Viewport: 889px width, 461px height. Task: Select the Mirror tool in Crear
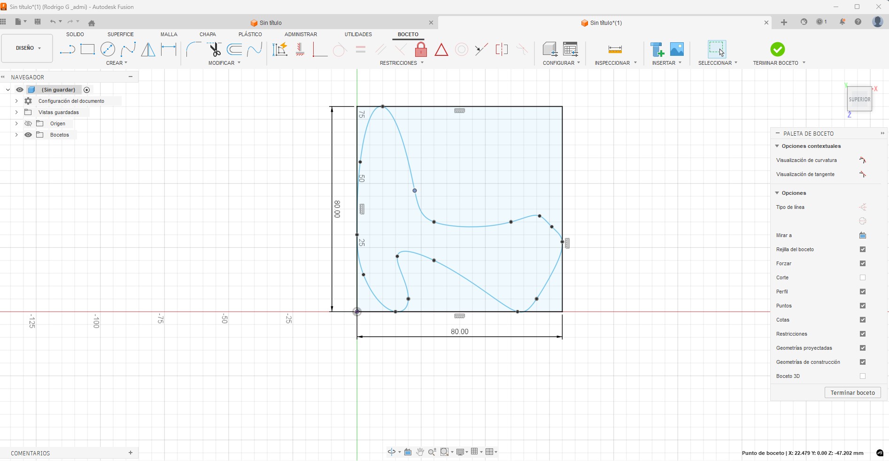pos(148,49)
